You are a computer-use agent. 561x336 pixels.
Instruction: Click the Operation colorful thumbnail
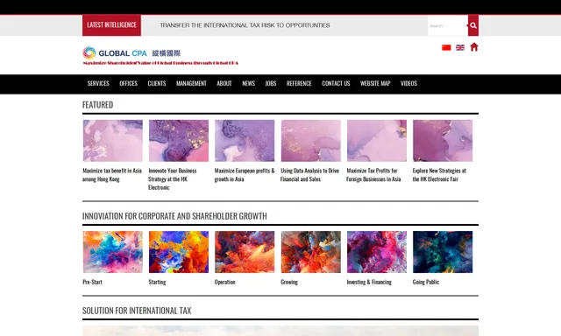coord(245,252)
